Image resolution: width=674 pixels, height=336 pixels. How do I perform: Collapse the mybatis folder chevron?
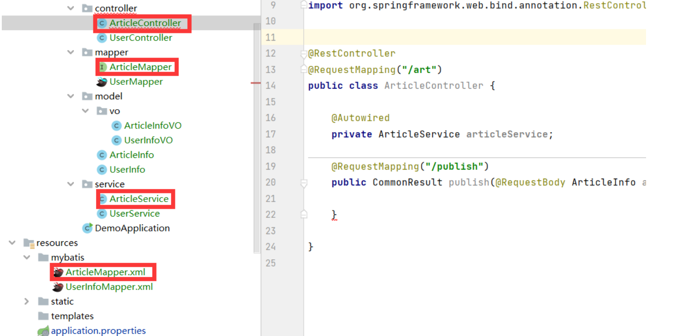coord(27,258)
